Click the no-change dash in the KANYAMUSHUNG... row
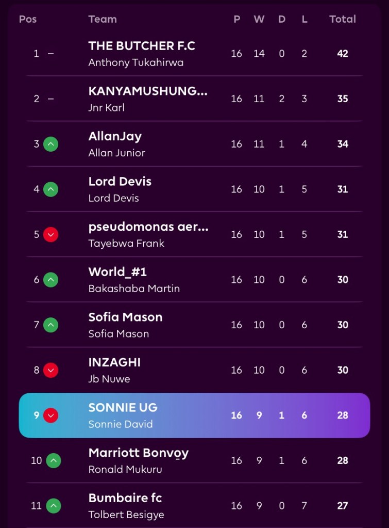The image size is (389, 528). click(x=51, y=99)
